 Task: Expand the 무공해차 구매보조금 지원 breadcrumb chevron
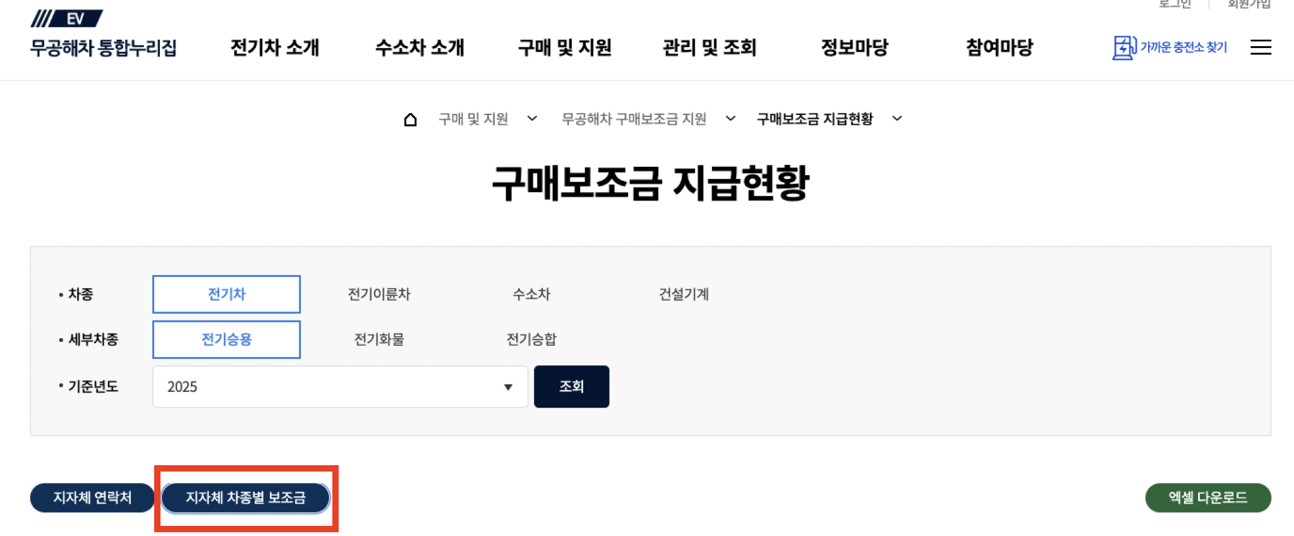coord(730,118)
